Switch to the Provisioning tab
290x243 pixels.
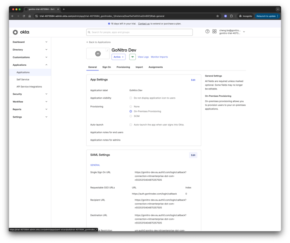123,67
